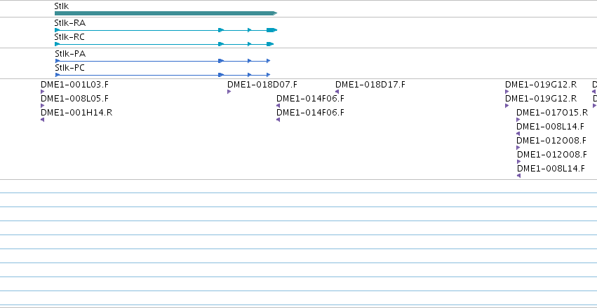
Task: Click the DME1-018D07.F feature label
Action: [262, 84]
